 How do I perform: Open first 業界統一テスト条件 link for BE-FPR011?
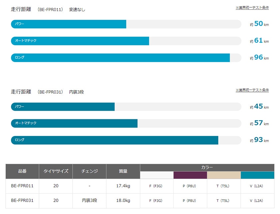click(x=252, y=8)
